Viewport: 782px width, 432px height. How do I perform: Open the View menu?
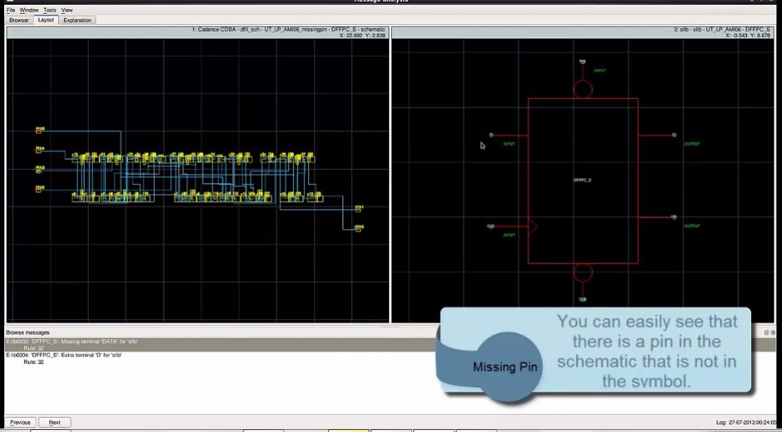click(67, 10)
